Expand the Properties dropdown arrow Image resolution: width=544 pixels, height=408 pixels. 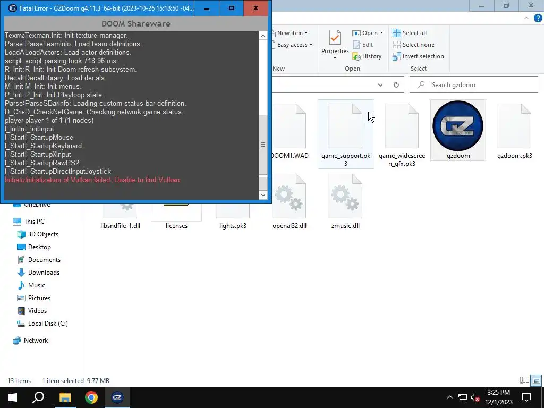335,57
